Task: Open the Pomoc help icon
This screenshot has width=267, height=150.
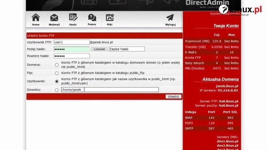Action: click(x=92, y=17)
